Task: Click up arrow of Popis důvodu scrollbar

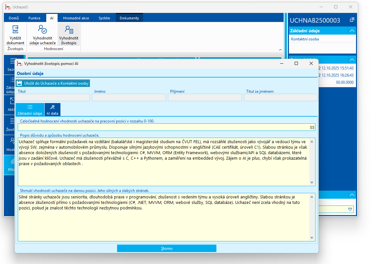Action: pyautogui.click(x=312, y=142)
